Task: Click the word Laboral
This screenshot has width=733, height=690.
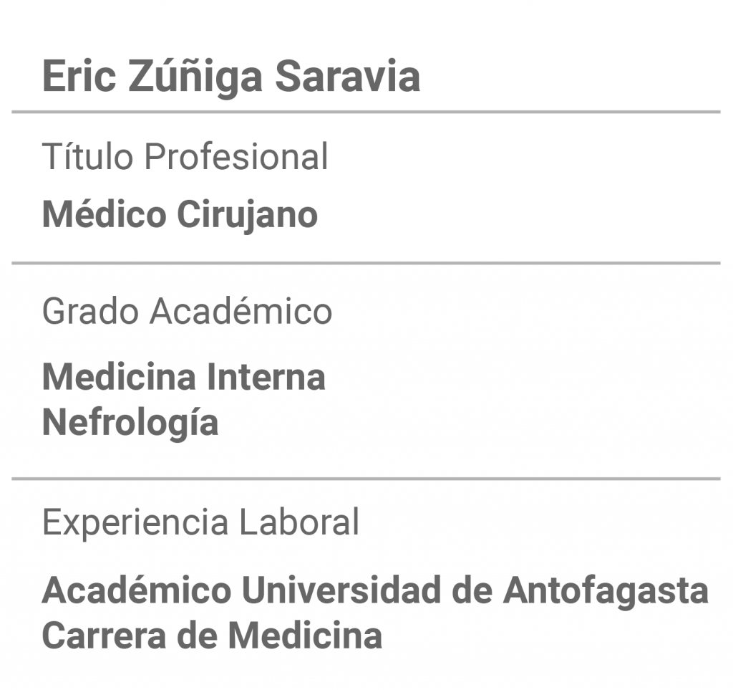Action: (299, 522)
